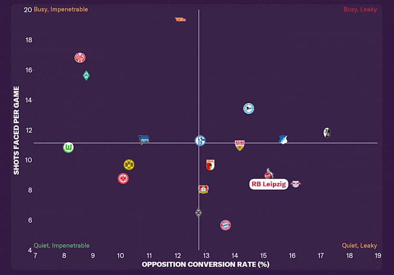Click the Werder Bremen green diamond logo
Screen dimensions: 394x275
pyautogui.click(x=86, y=76)
